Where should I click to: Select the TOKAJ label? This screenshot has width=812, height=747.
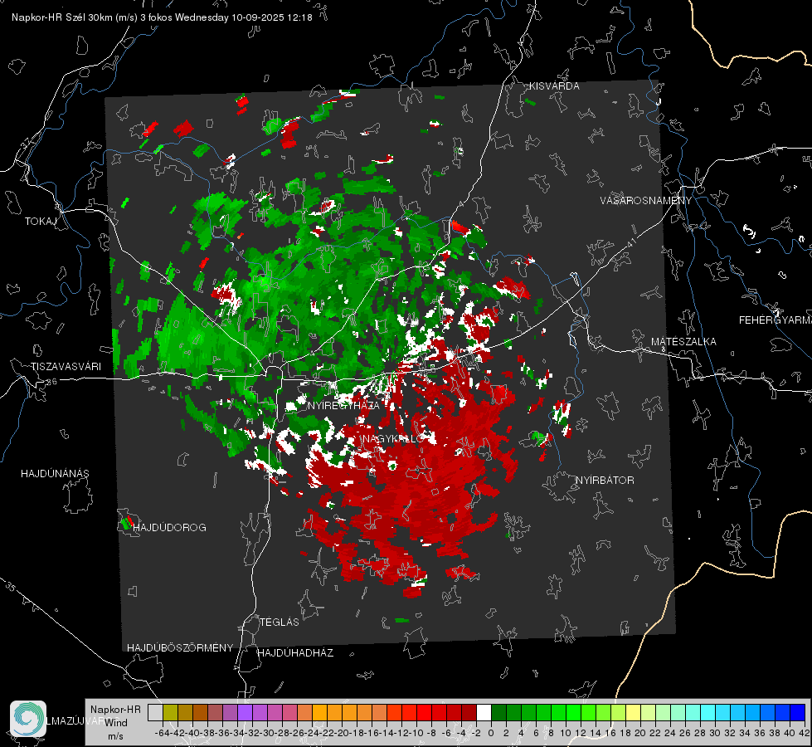pos(41,222)
